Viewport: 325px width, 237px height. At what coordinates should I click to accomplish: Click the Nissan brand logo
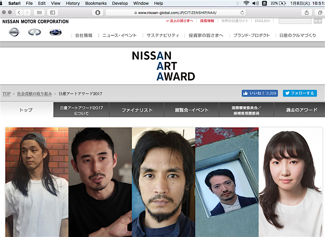click(14, 32)
